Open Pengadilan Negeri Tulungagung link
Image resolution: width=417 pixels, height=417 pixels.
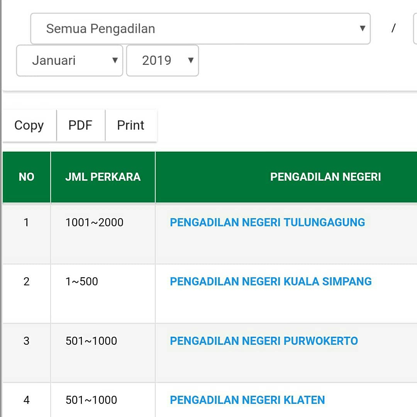click(267, 222)
